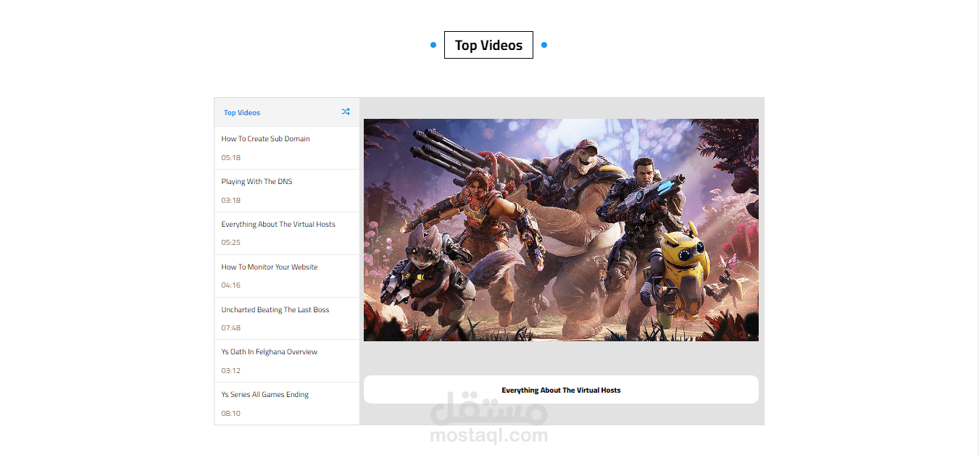Click the 08:10 duration label
Image resolution: width=979 pixels, height=455 pixels.
(x=231, y=413)
